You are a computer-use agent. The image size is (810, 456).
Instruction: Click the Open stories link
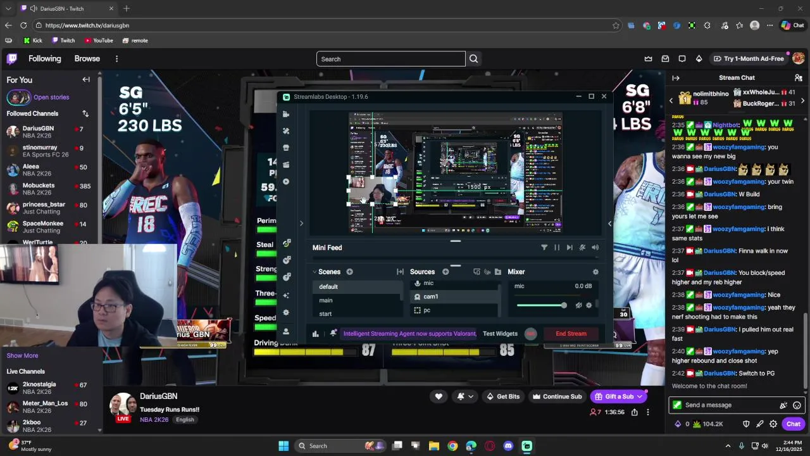coord(51,97)
